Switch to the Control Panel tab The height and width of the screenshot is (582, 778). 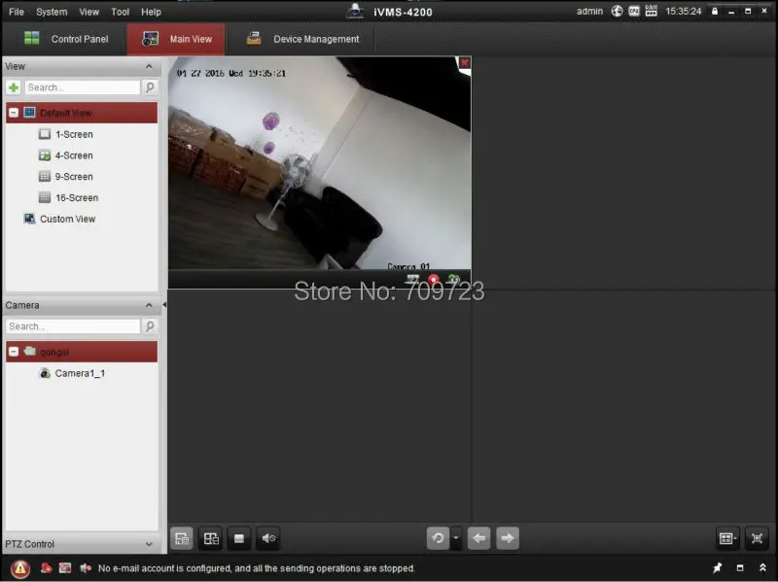(65, 39)
